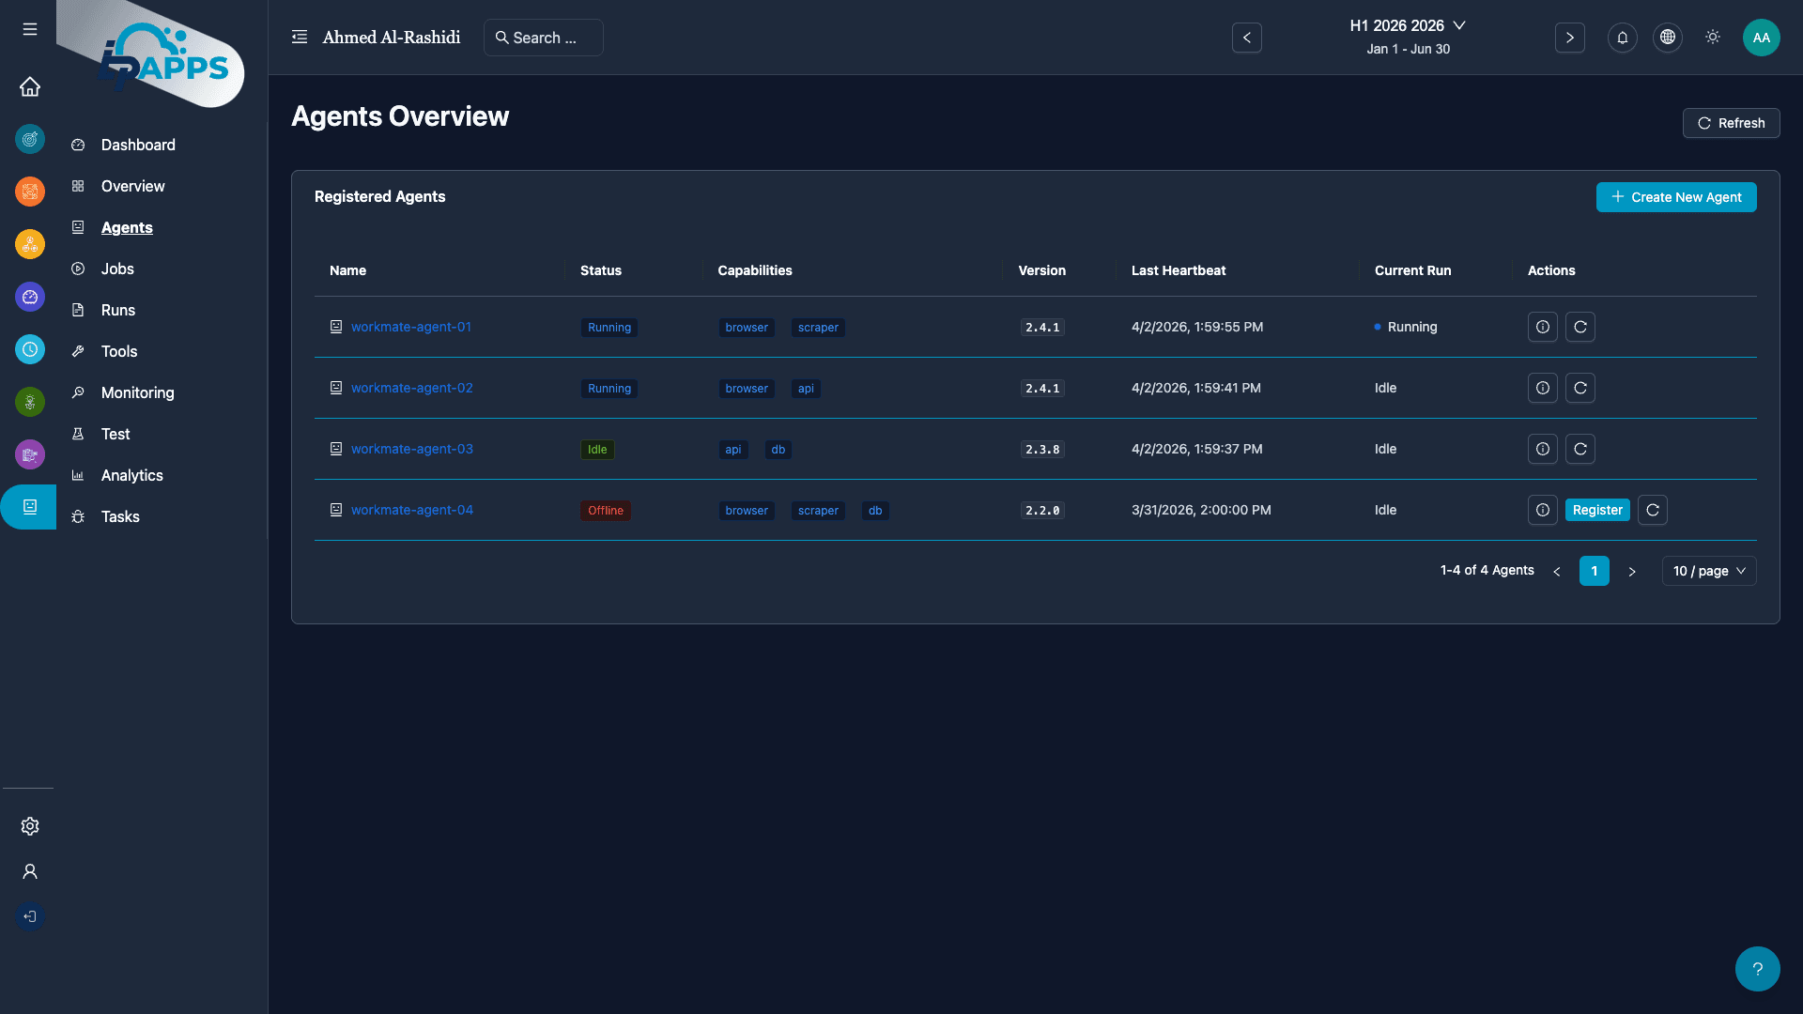Open the language globe icon
Viewport: 1803px width, 1014px height.
(x=1667, y=38)
